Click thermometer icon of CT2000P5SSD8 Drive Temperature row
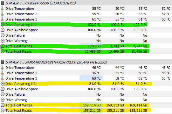The width and height of the screenshot is (172, 114). pyautogui.click(x=3, y=9)
